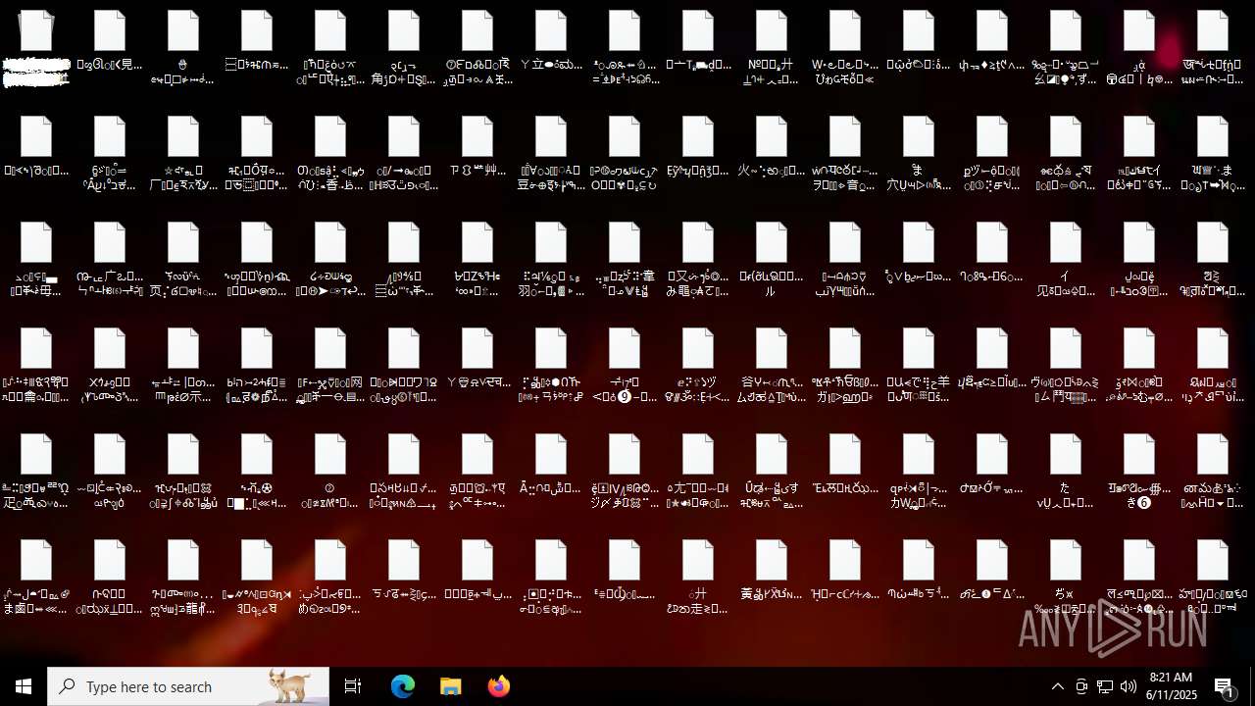Open the notification center with badge 1
Image resolution: width=1255 pixels, height=706 pixels.
point(1224,686)
